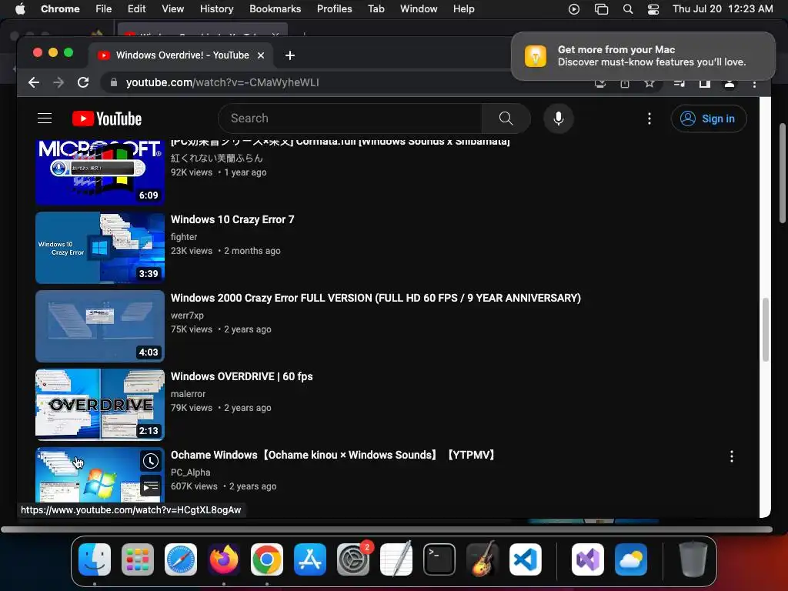Open the Trash from the Dock

tap(693, 559)
